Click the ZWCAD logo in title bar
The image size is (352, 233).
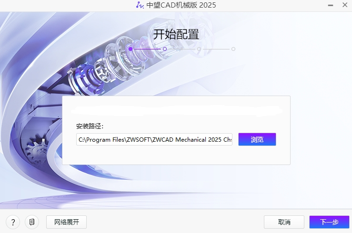point(140,5)
